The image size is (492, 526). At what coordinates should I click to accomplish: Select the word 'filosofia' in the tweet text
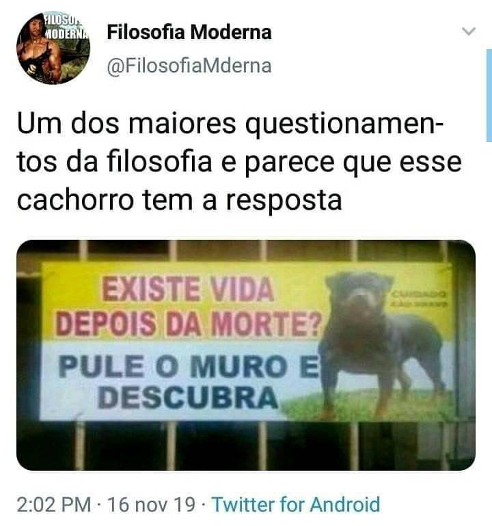[159, 162]
